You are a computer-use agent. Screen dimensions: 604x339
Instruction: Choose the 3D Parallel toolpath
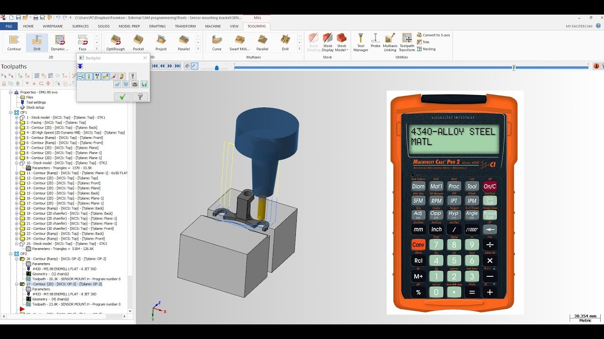tap(184, 42)
